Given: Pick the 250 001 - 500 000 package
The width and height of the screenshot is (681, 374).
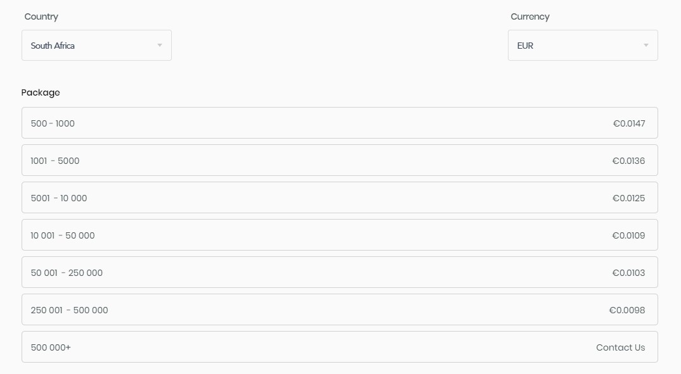Looking at the screenshot, I should (340, 309).
